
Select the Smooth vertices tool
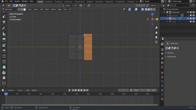pos(4,78)
